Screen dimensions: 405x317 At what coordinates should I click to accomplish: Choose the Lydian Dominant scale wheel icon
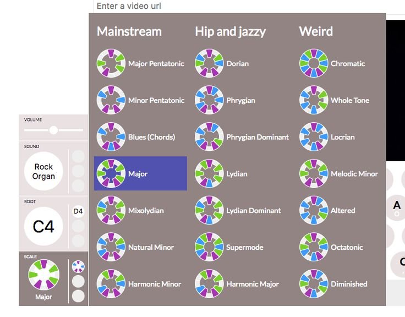pyautogui.click(x=209, y=210)
